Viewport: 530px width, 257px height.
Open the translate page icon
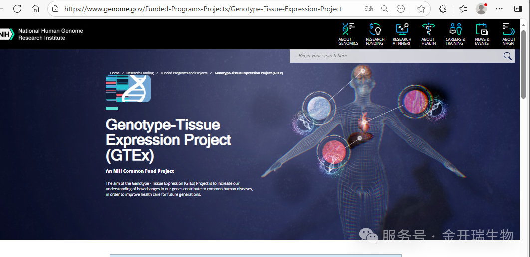[369, 9]
